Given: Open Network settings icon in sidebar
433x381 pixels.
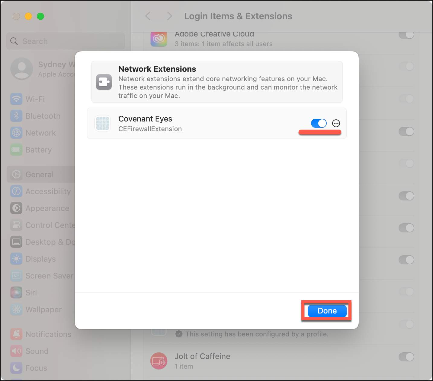Looking at the screenshot, I should (16, 133).
